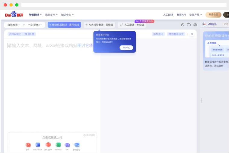This screenshot has width=229, height=153.
Task: Upload a ppt/pptx file icon
Action: click(x=48, y=145)
